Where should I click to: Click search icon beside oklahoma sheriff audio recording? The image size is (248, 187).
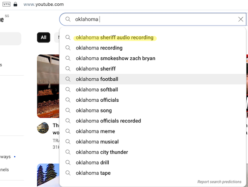coord(68,37)
